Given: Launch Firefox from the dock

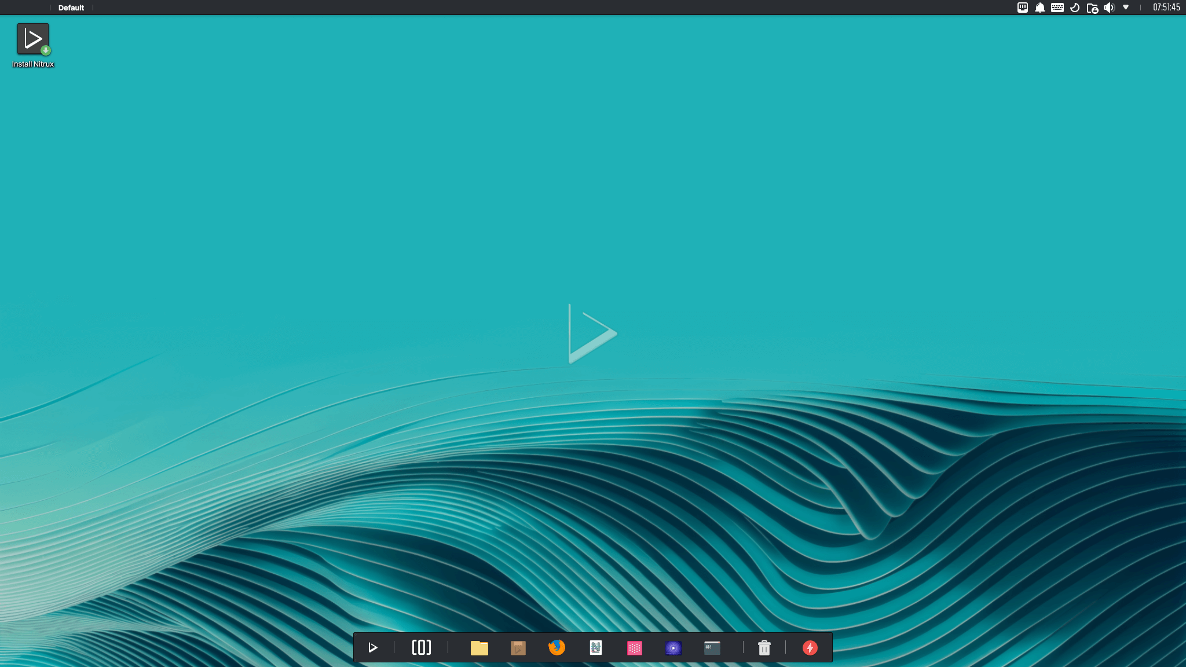Looking at the screenshot, I should click(558, 647).
